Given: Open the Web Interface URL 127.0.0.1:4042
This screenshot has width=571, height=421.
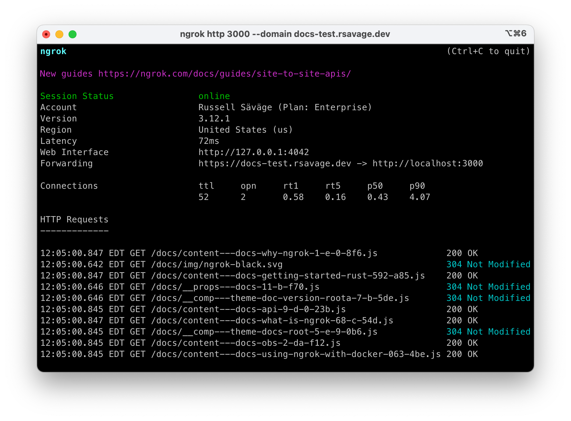Looking at the screenshot, I should pos(254,152).
